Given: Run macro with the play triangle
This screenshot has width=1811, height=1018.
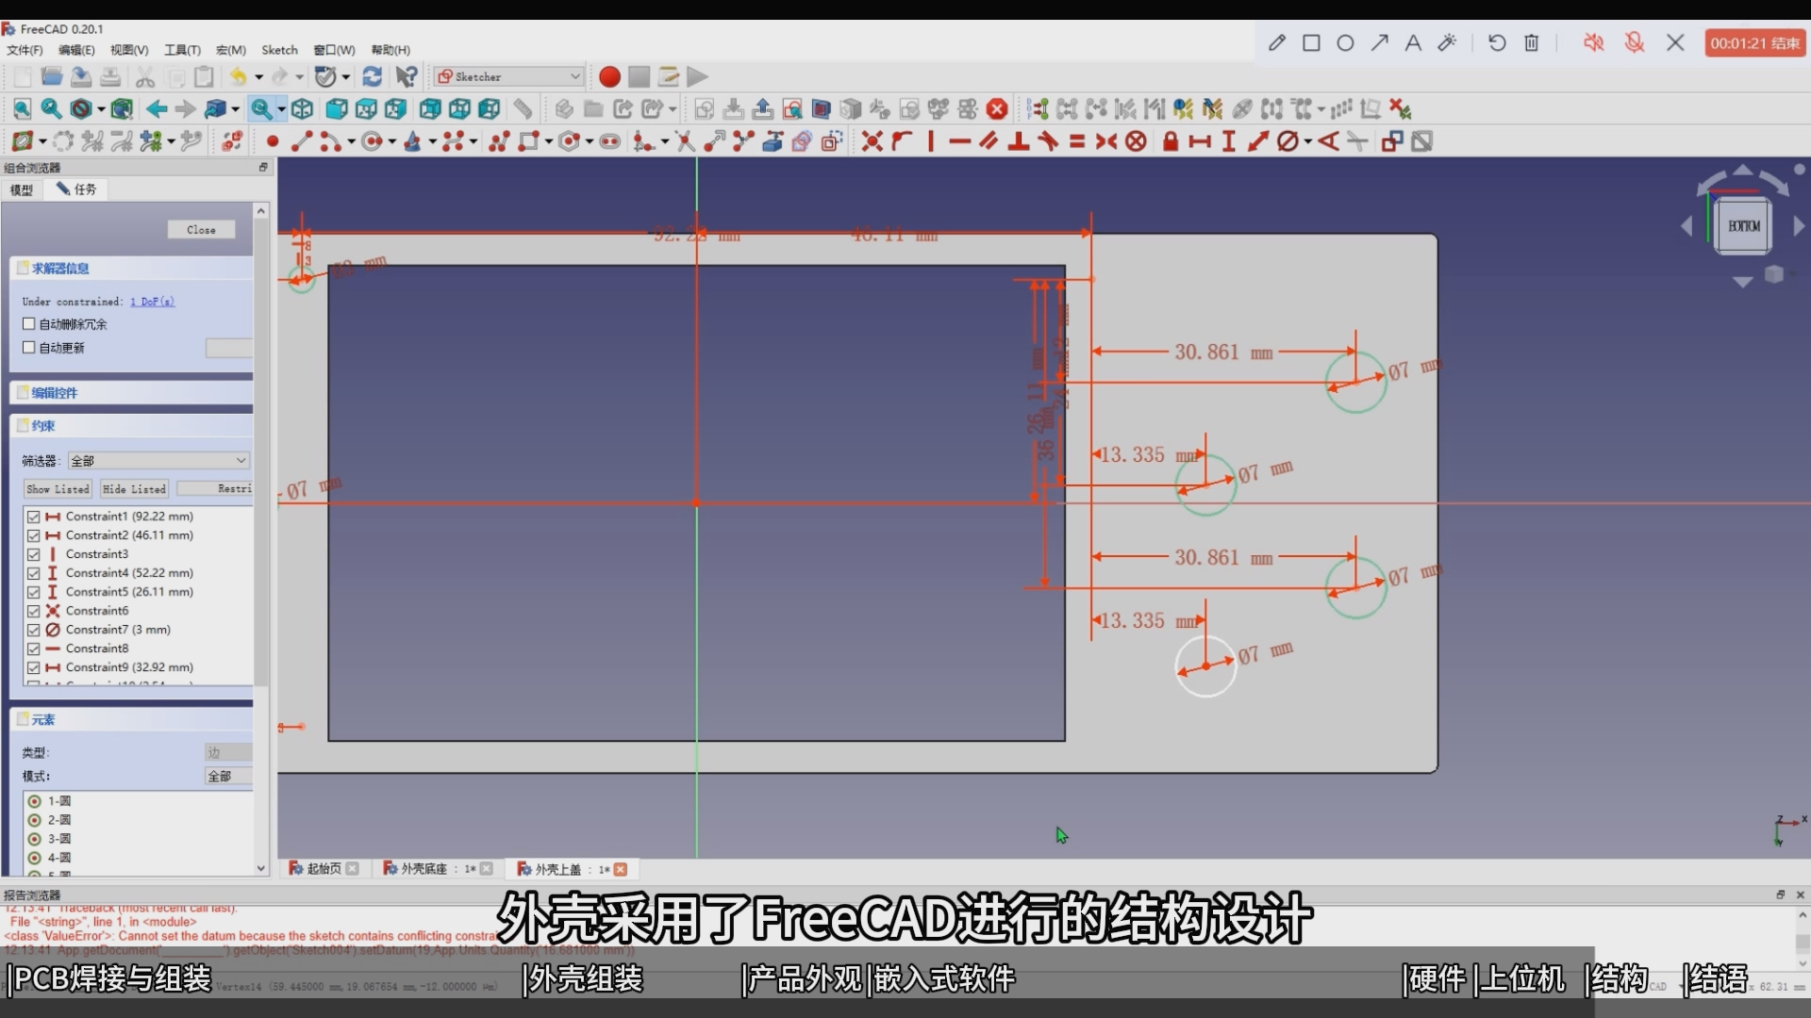Looking at the screenshot, I should click(698, 77).
